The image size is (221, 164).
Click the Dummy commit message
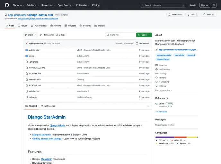tap(80, 79)
